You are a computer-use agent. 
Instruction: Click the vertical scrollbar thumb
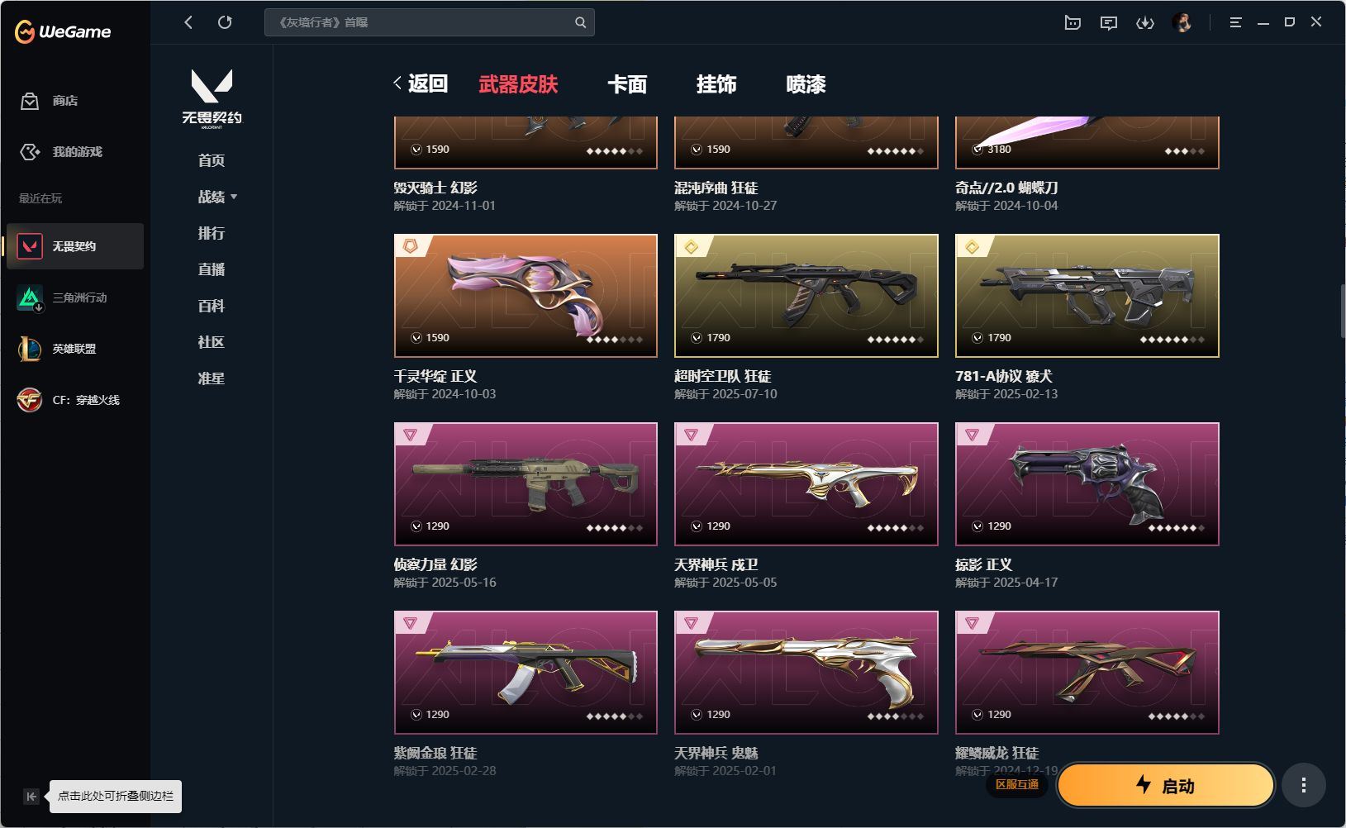[1343, 311]
